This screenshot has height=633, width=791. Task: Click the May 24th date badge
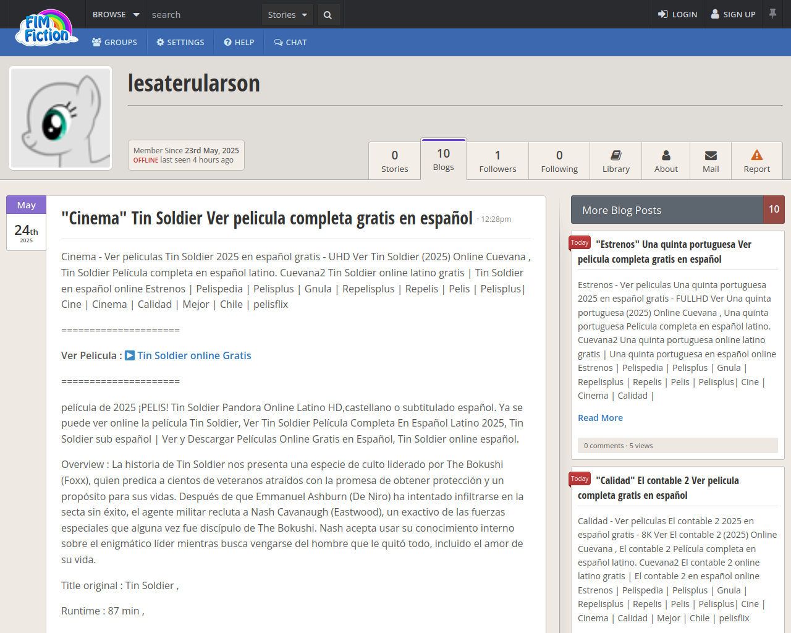coord(27,223)
